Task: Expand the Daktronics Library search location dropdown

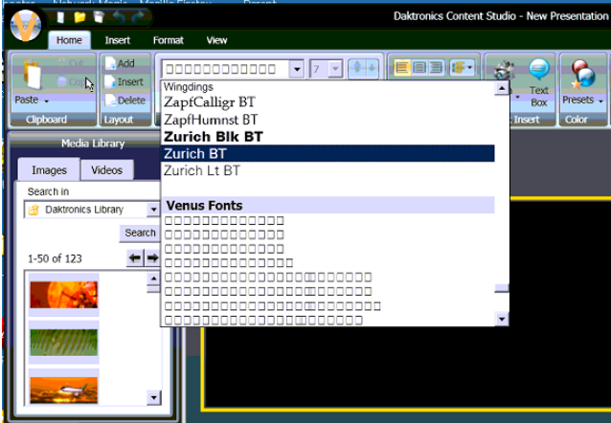Action: pyautogui.click(x=152, y=210)
